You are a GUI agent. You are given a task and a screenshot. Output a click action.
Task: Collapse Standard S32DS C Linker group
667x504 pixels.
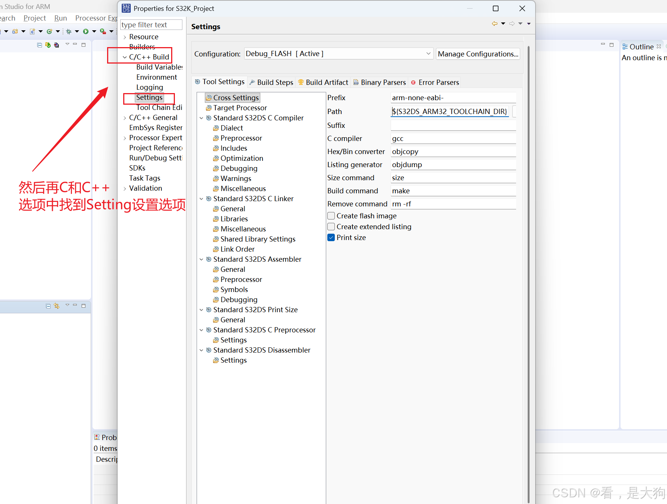[201, 199]
